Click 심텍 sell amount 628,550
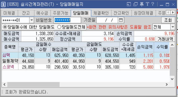Image resolution: width=178 pixels, height=97 pixels. (112, 56)
